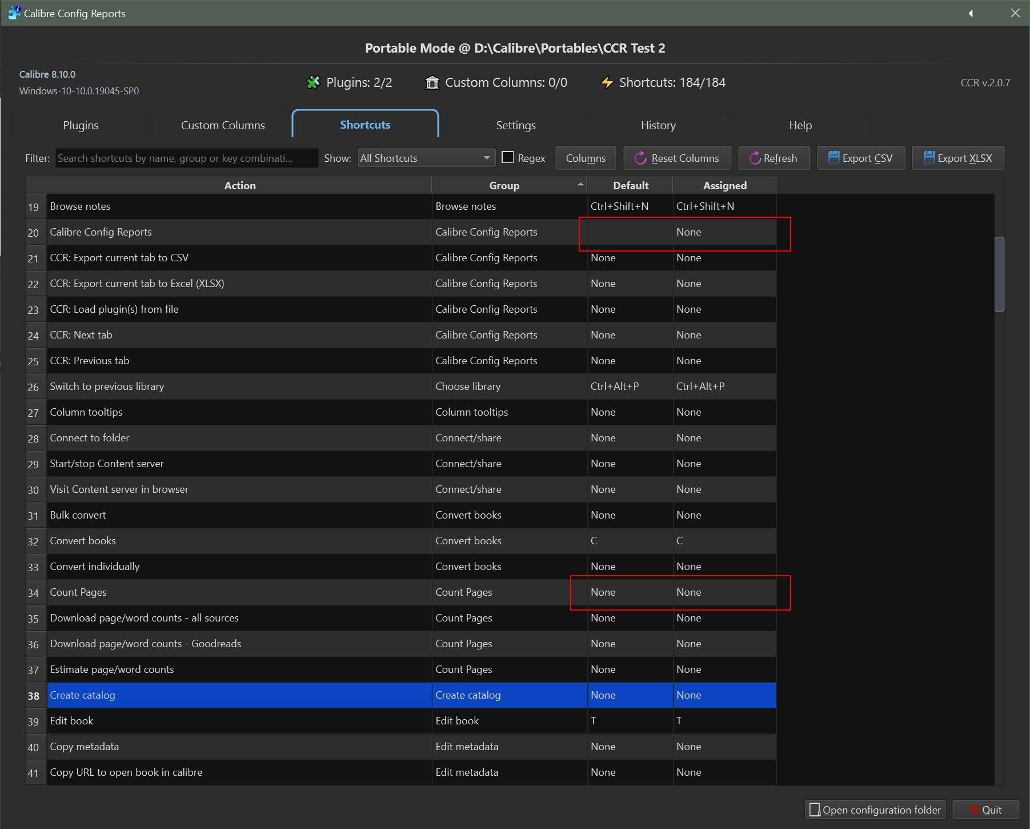Viewport: 1030px width, 829px height.
Task: Click the Open configuration folder button
Action: tap(875, 810)
